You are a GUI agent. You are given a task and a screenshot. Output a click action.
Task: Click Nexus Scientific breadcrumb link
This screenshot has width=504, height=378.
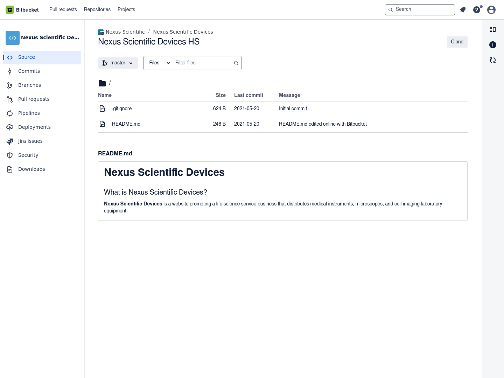click(125, 32)
